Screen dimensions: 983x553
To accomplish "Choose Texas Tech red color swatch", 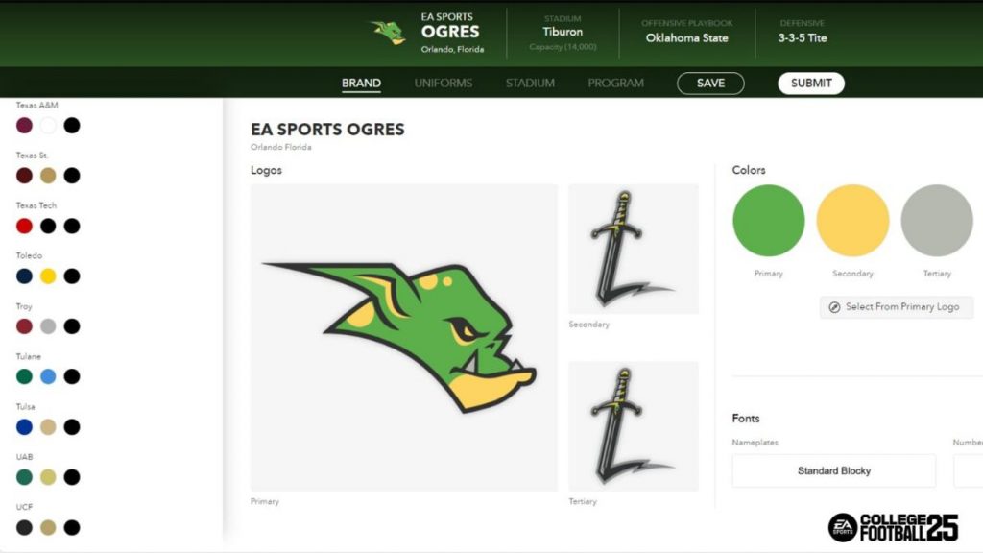I will click(x=24, y=226).
